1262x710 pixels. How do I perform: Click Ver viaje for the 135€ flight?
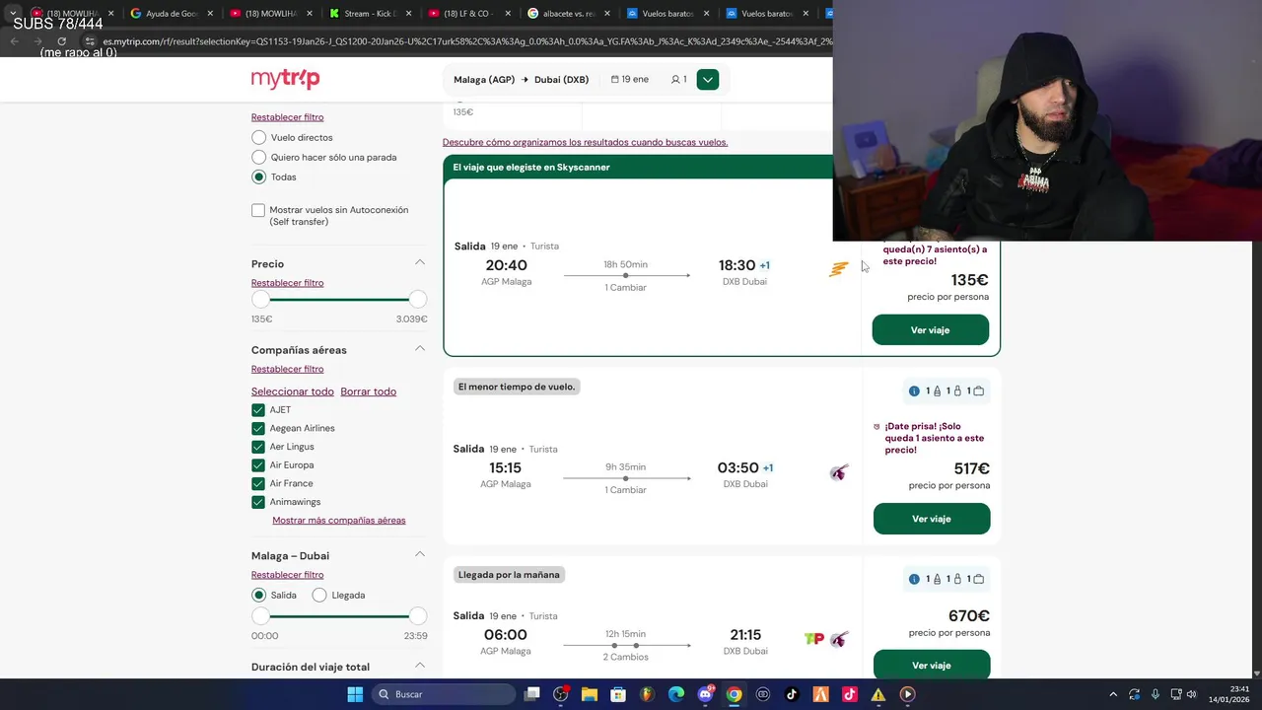(931, 330)
